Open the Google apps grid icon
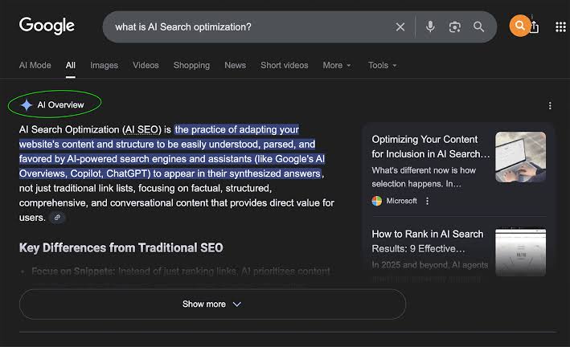This screenshot has height=347, width=570. [560, 27]
